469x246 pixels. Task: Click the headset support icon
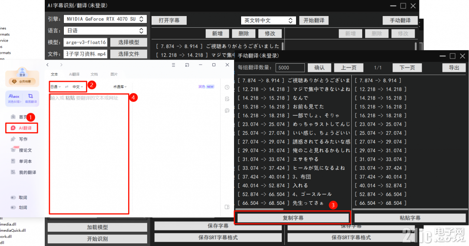tap(227, 110)
